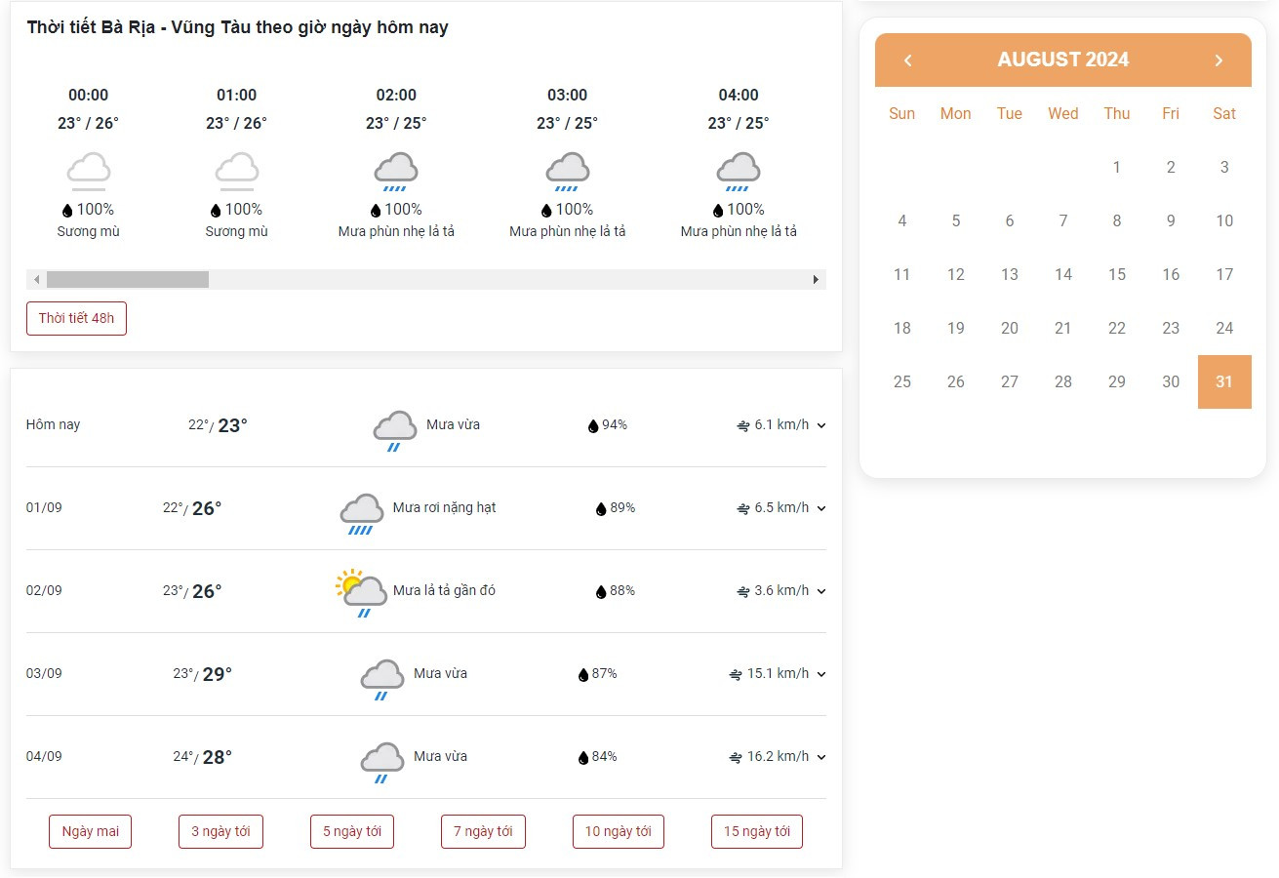Open the 7 ngày tới forecast
This screenshot has height=878, width=1279.
483,831
